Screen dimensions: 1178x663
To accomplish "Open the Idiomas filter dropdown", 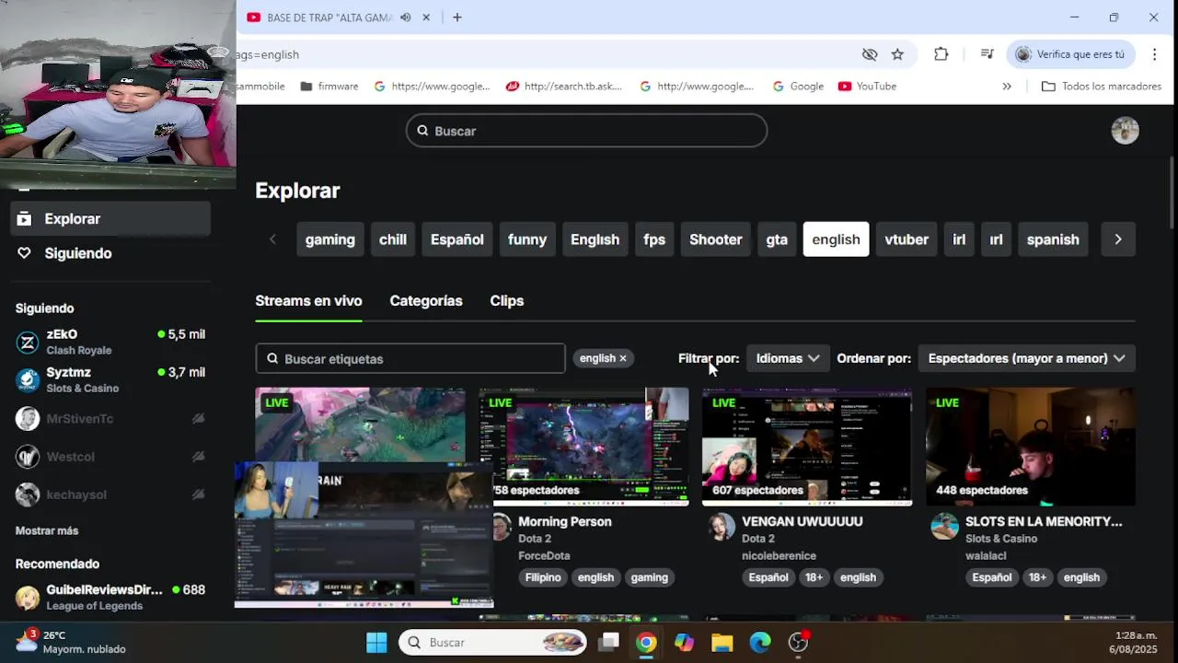I will click(787, 358).
